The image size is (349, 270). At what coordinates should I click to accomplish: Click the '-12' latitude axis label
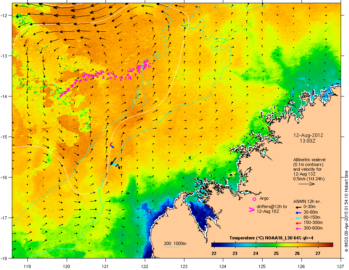pos(4,15)
